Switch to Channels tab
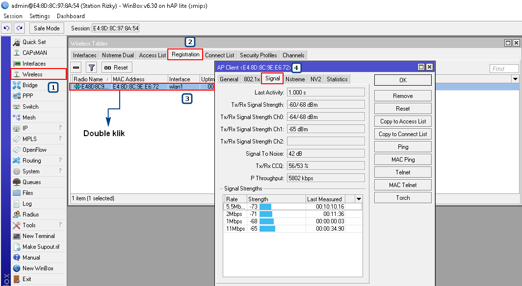This screenshot has height=286, width=522. click(x=293, y=55)
